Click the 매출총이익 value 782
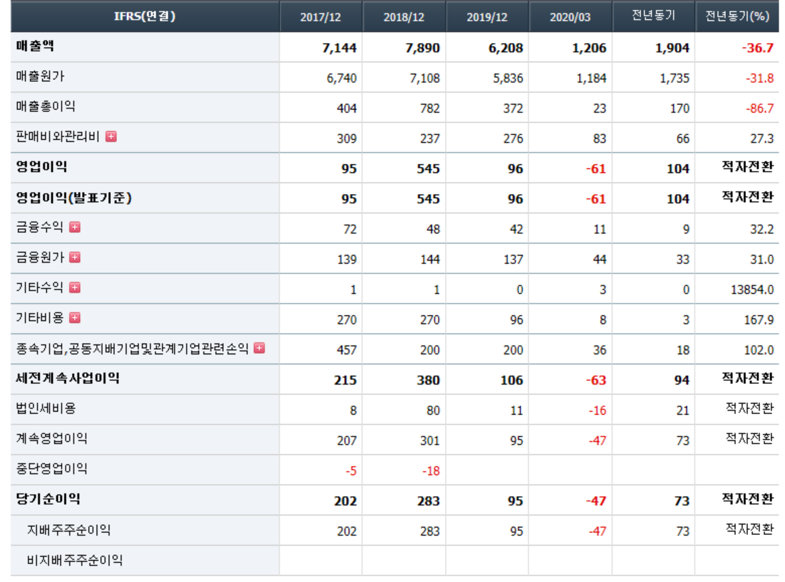The width and height of the screenshot is (785, 582). pos(430,109)
